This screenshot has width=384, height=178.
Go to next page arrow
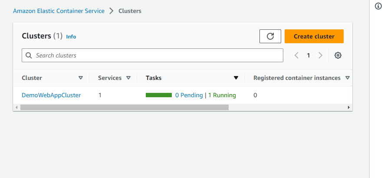coord(320,55)
